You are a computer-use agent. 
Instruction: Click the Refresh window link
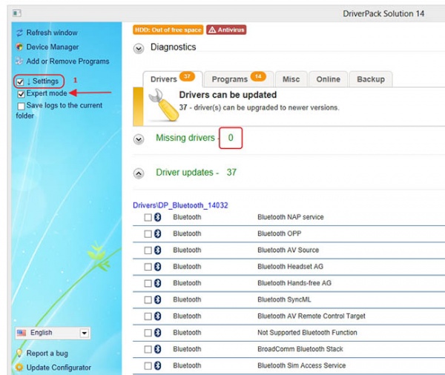[52, 33]
